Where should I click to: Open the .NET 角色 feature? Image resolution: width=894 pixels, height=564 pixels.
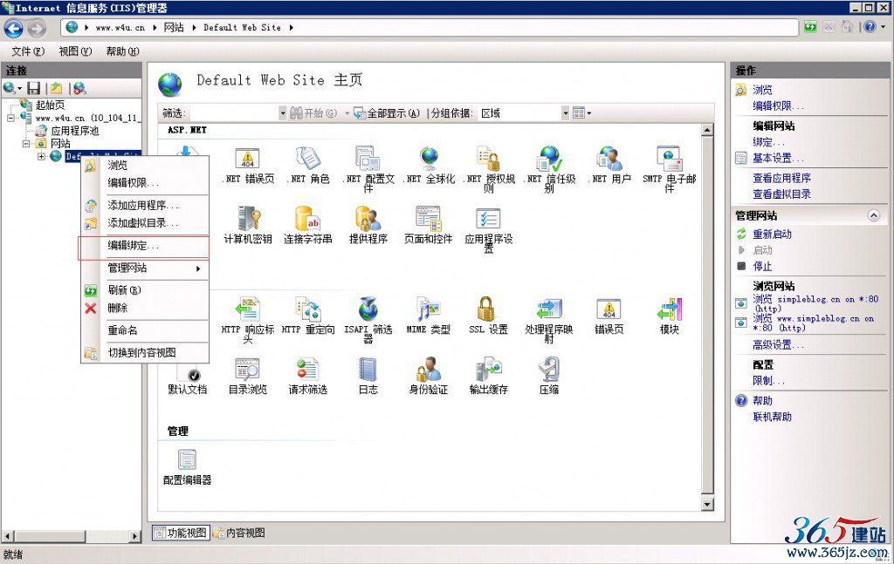(x=308, y=159)
